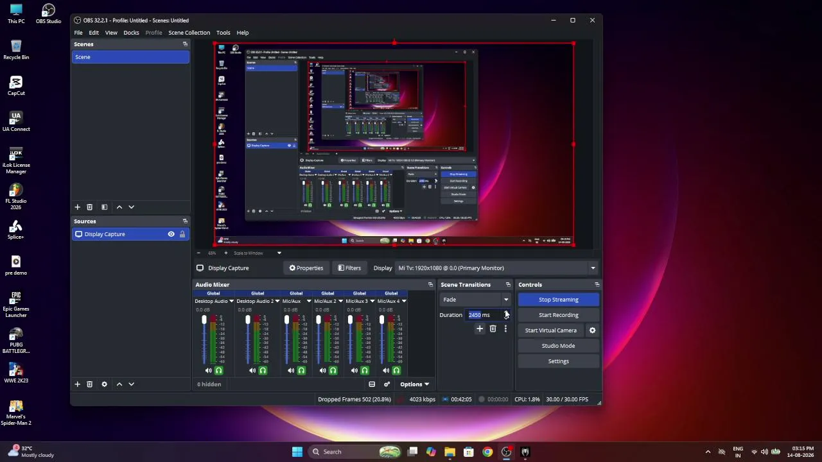Open Properties for Display Capture
The image size is (822, 462).
[x=306, y=268]
